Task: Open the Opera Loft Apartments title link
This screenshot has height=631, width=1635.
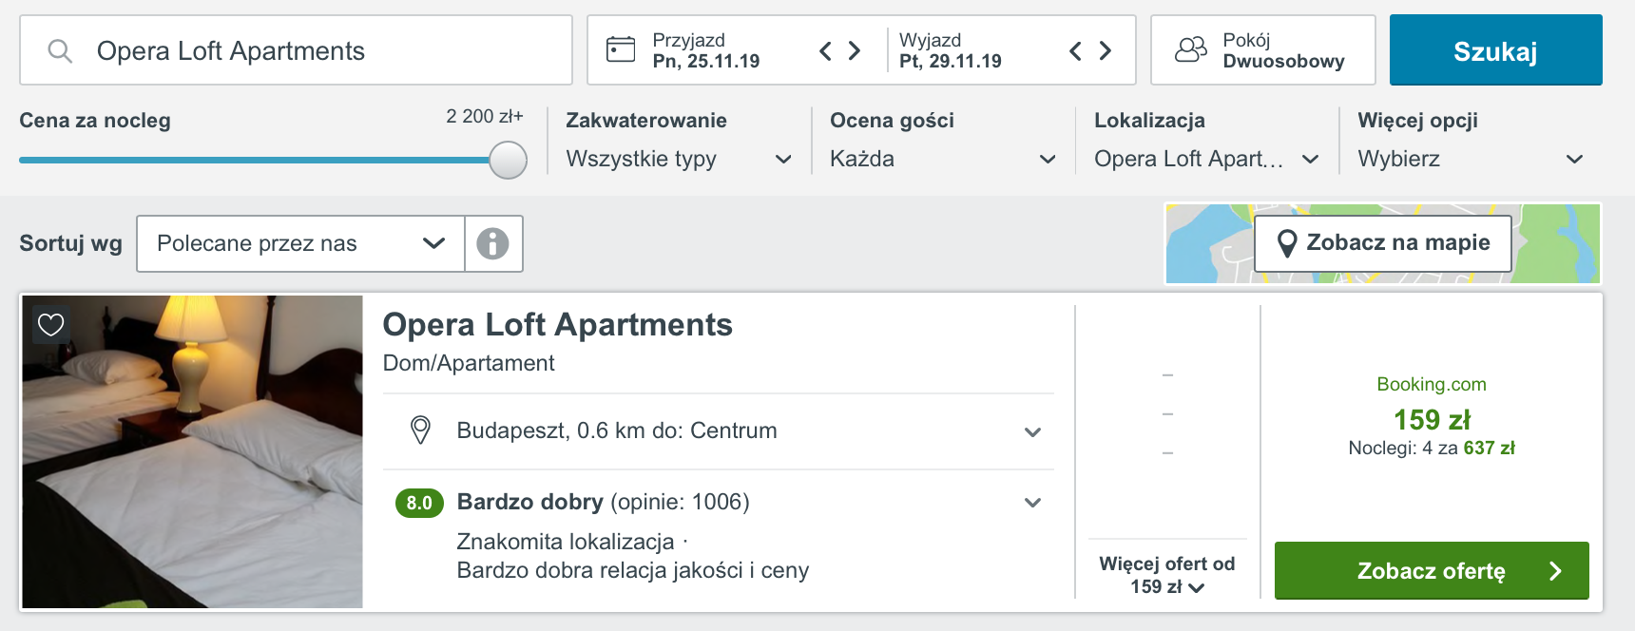Action: 557,325
